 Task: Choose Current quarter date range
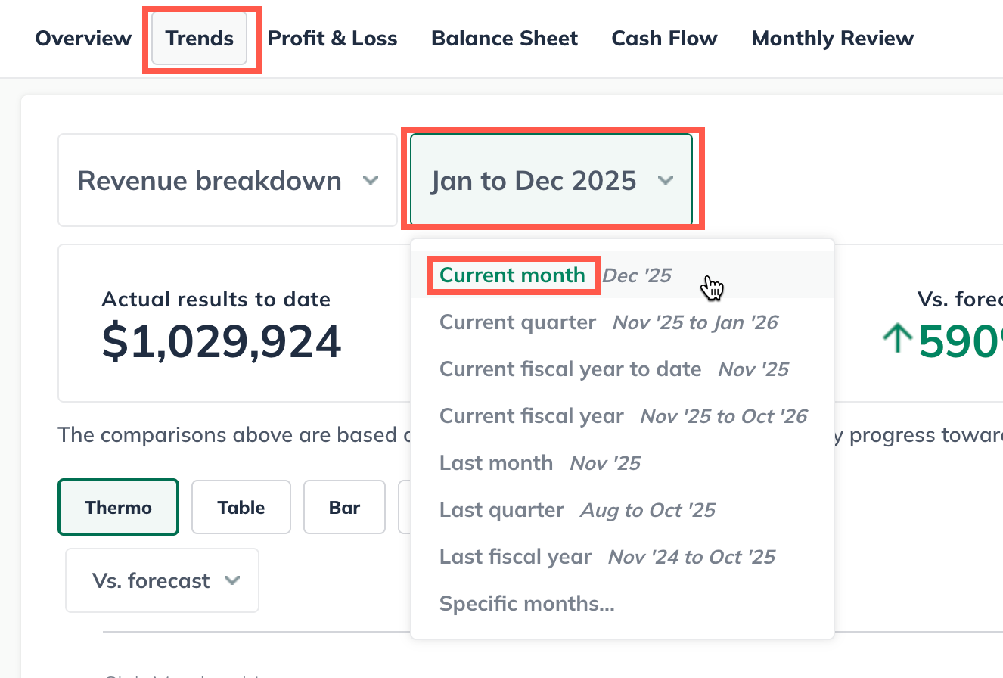coord(518,322)
